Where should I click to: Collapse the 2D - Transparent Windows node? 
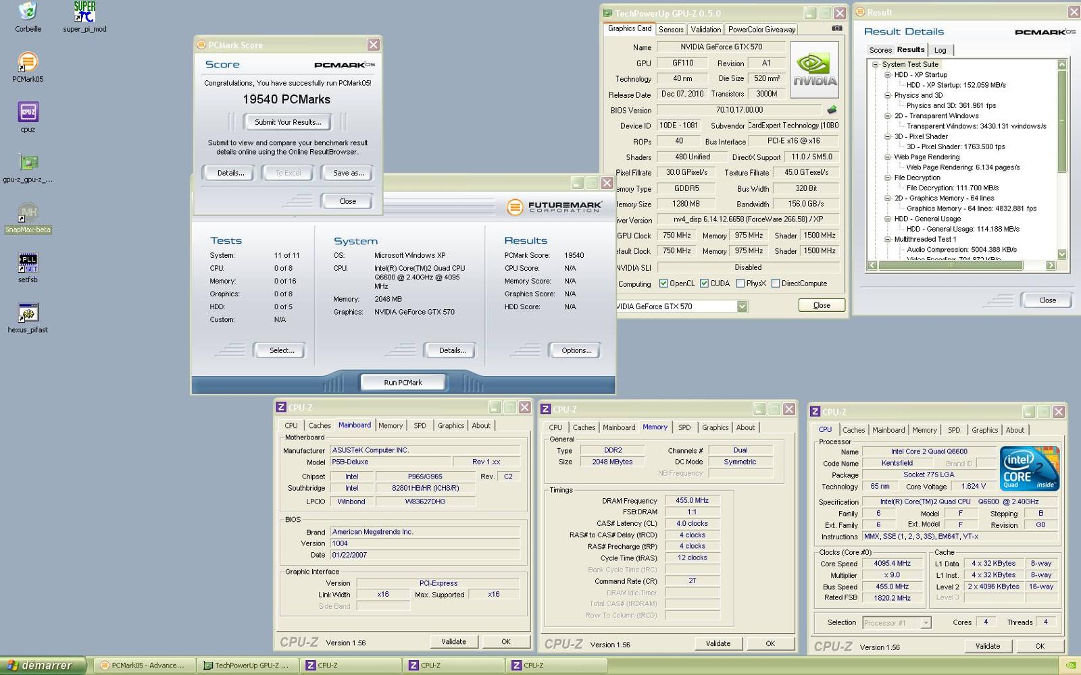(x=888, y=116)
